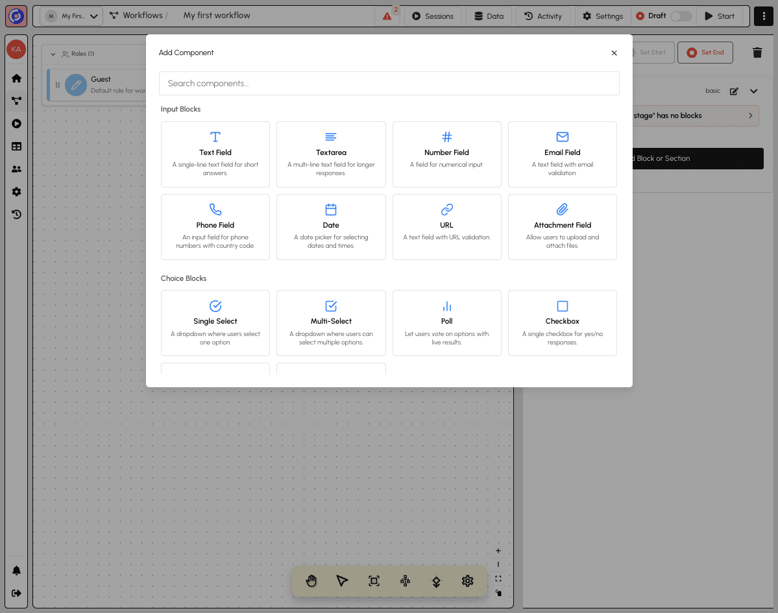Viewport: 778px width, 613px height.
Task: Open canvas settings gear in bottom toolbar
Action: pyautogui.click(x=467, y=581)
